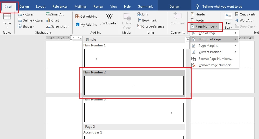
Task: Click the Drop Cap option
Action: click(x=245, y=26)
